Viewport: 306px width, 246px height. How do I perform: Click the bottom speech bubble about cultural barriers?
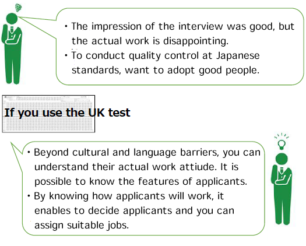point(143,188)
